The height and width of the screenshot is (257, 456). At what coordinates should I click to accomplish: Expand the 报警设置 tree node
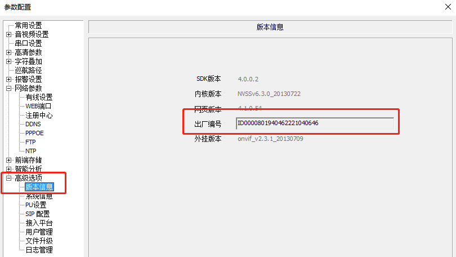(x=9, y=79)
